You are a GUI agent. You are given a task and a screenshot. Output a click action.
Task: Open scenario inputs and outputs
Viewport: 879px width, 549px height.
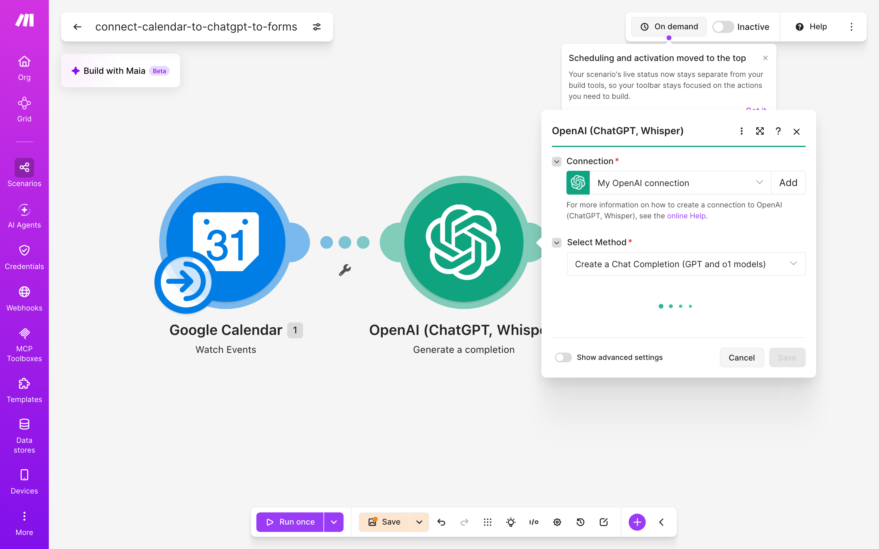[534, 522]
